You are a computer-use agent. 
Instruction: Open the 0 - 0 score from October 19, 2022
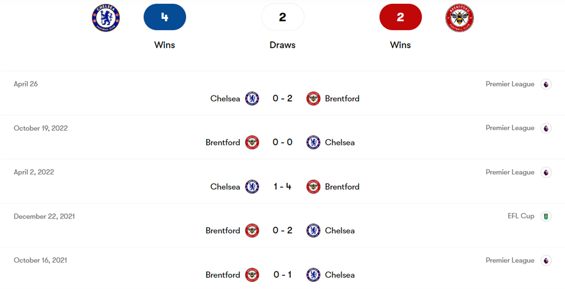(x=282, y=142)
